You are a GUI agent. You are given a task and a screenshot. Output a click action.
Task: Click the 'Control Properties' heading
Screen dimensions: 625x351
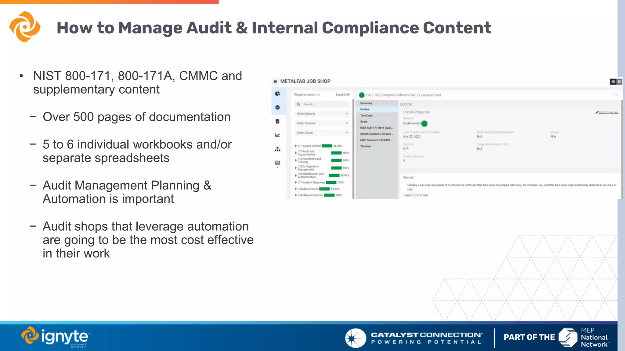(416, 112)
